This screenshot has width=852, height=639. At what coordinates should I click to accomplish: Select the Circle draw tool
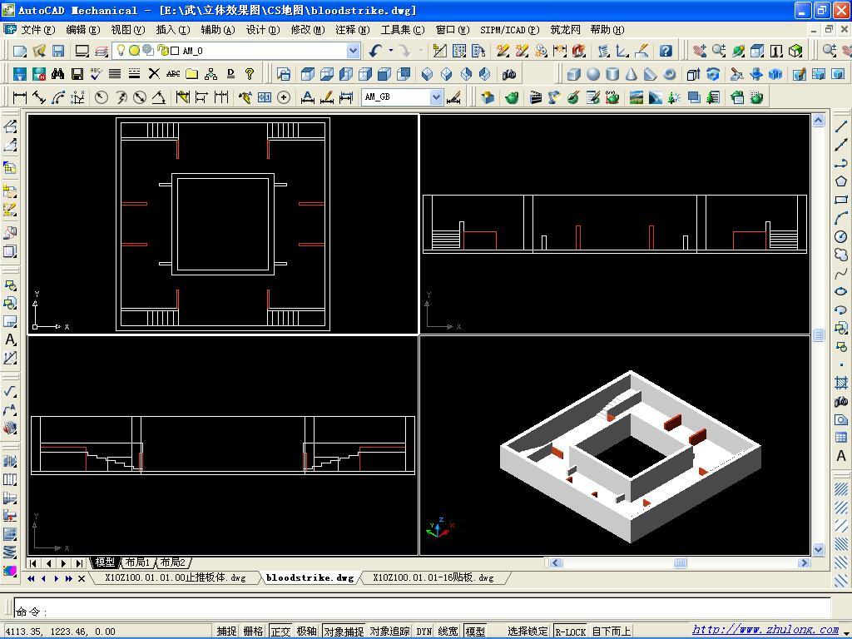tap(840, 236)
